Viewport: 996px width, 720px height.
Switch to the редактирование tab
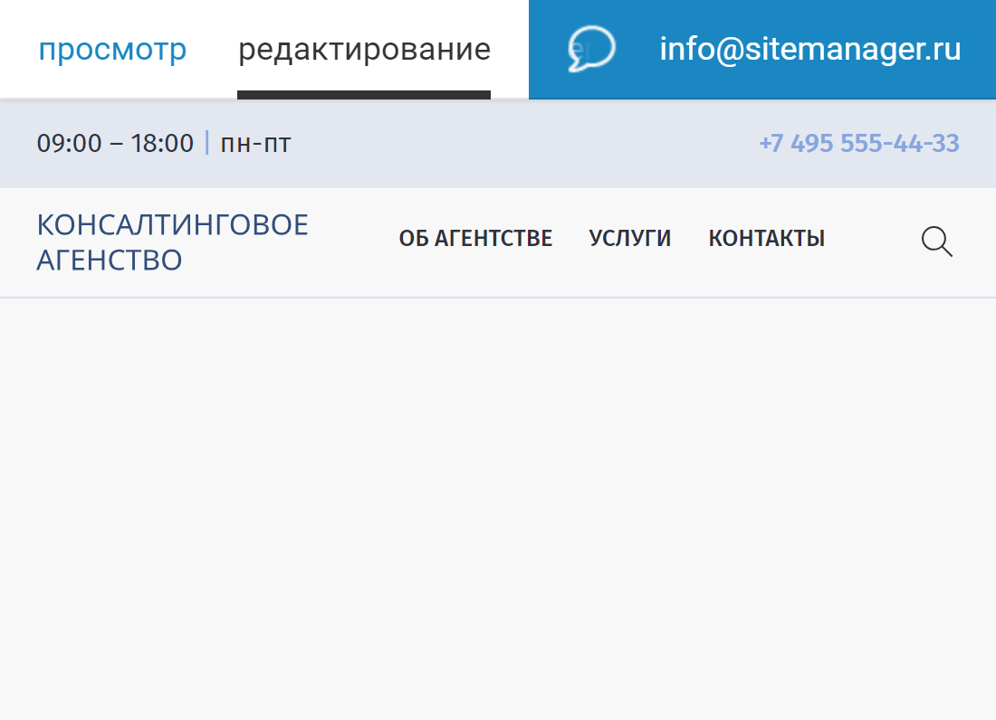(x=363, y=49)
